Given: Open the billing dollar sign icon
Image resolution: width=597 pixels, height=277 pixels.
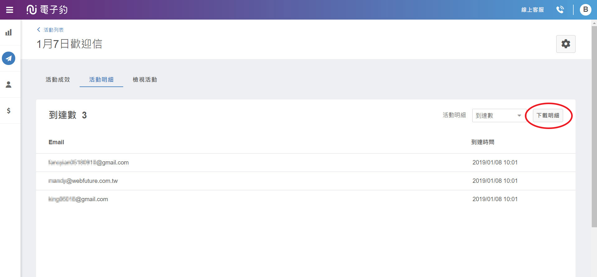Looking at the screenshot, I should click(9, 111).
